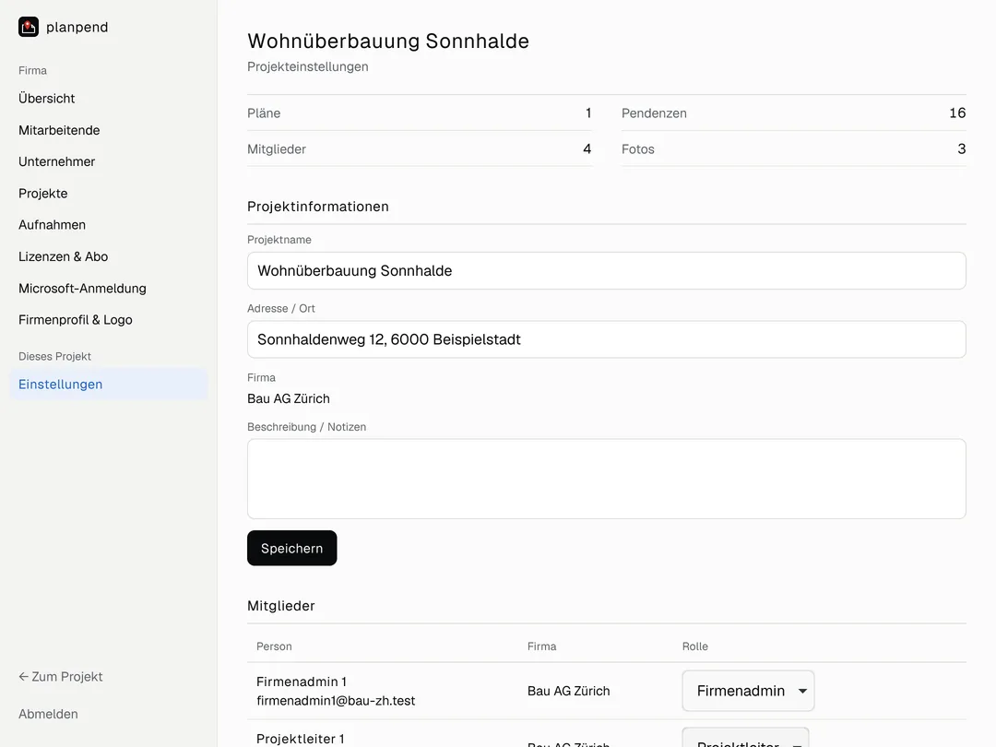Click the planpend brand name
The width and height of the screenshot is (996, 747).
[77, 28]
